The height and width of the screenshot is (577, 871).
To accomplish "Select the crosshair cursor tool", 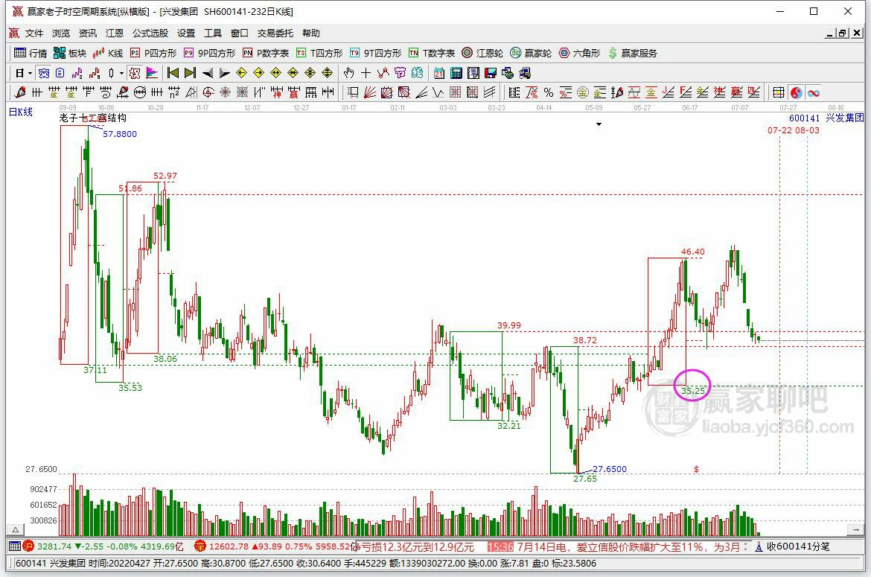I will (366, 73).
